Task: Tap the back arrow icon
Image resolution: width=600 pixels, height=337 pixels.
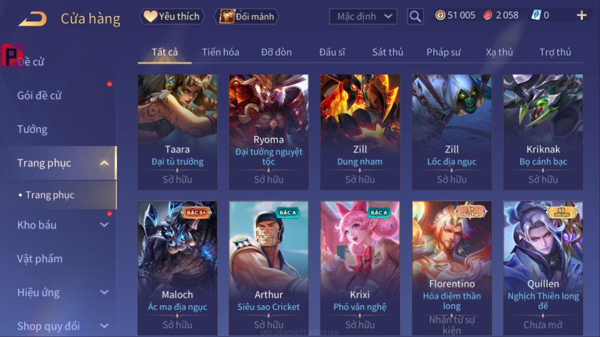Action: pos(32,19)
